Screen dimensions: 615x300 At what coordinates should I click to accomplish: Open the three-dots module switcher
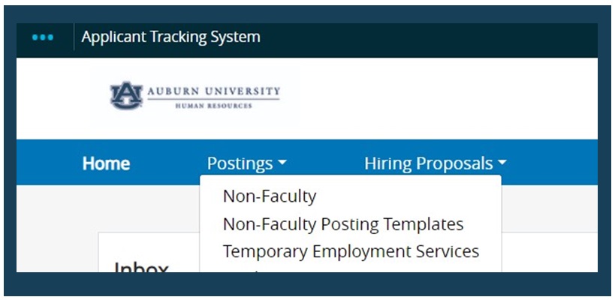[43, 37]
